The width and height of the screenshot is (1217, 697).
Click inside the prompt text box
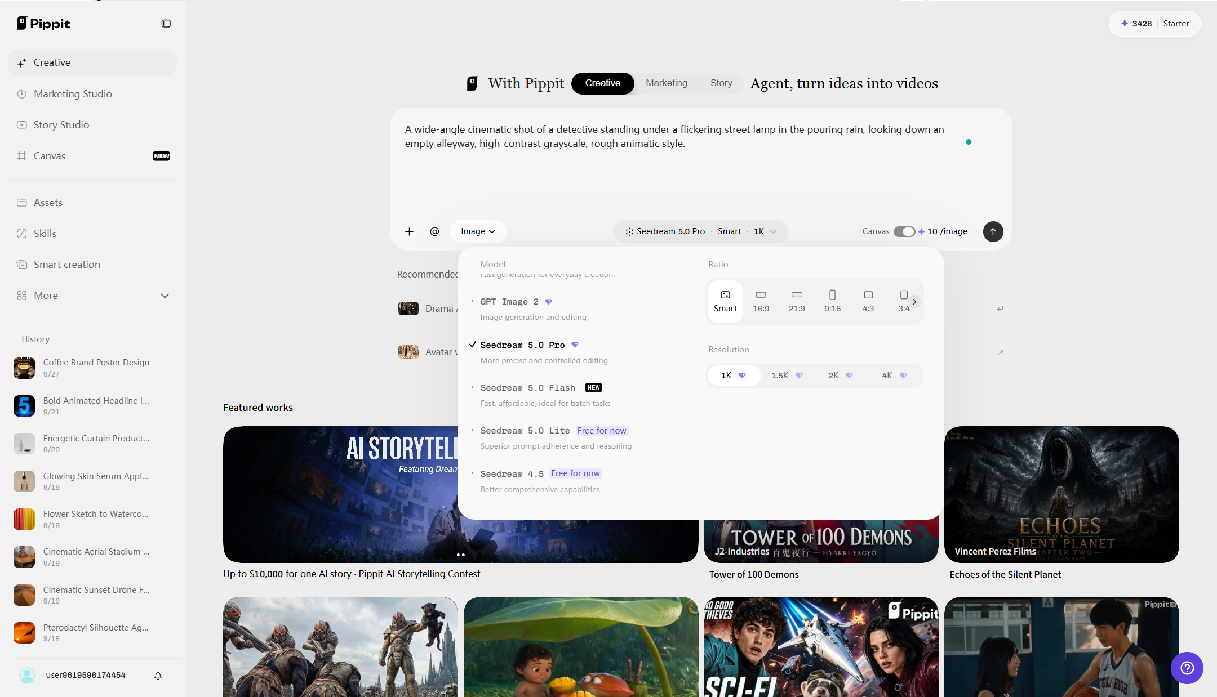(676, 163)
